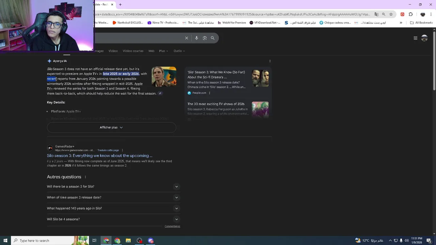Open the Chrome profile avatar in toolbar
The image size is (436, 245).
pos(423,14)
